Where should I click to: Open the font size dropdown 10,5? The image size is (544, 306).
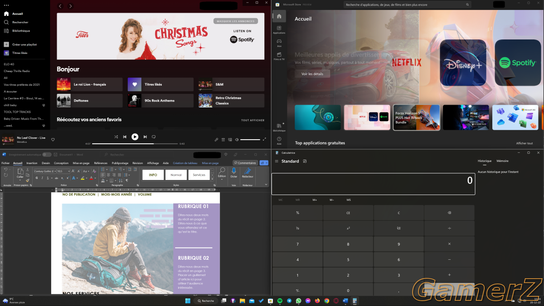(69, 171)
